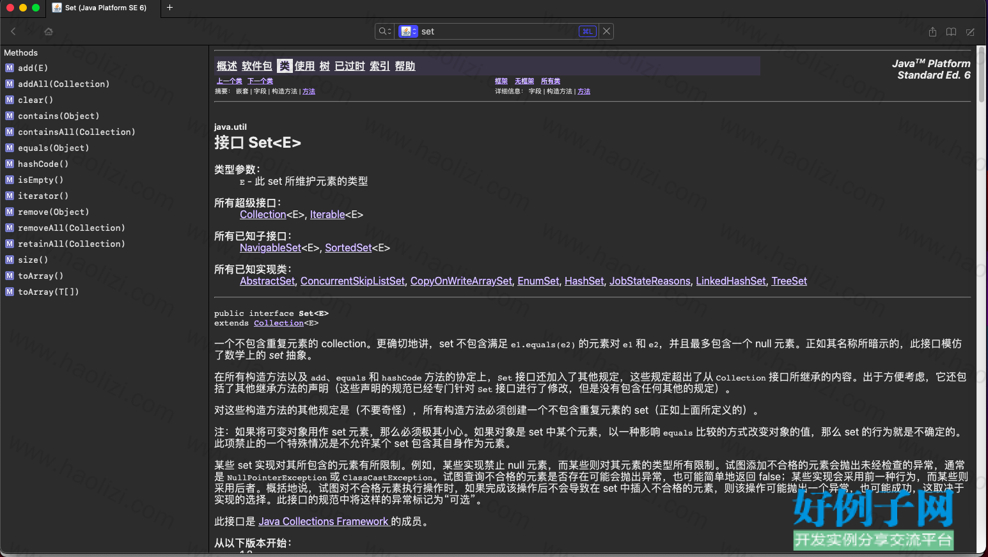Click the M icon beside hashCode()
Viewport: 988px width, 557px height.
click(10, 164)
